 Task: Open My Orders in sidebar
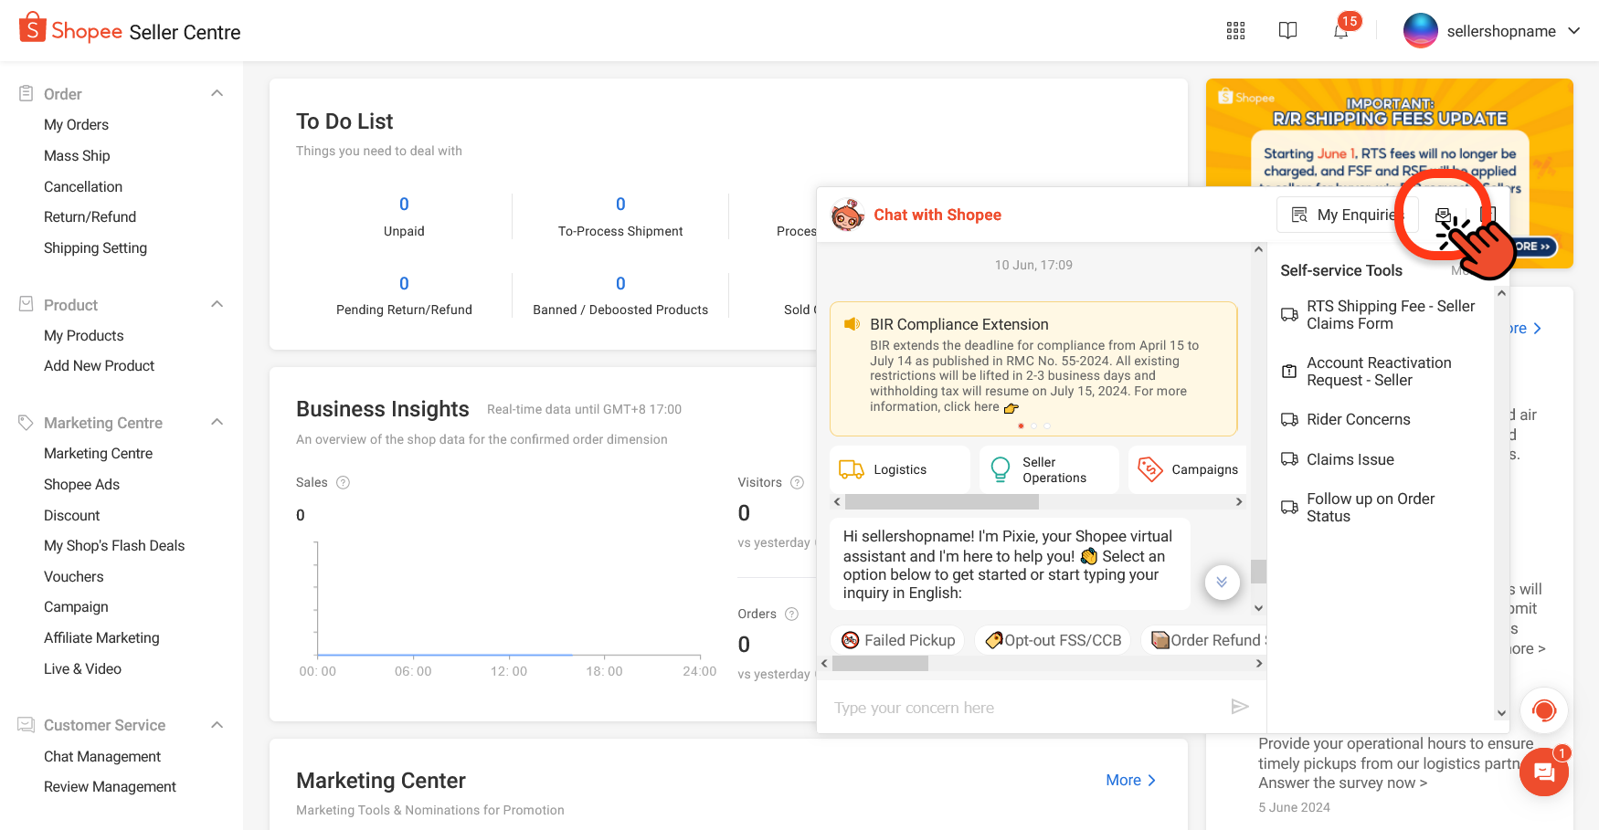click(77, 124)
